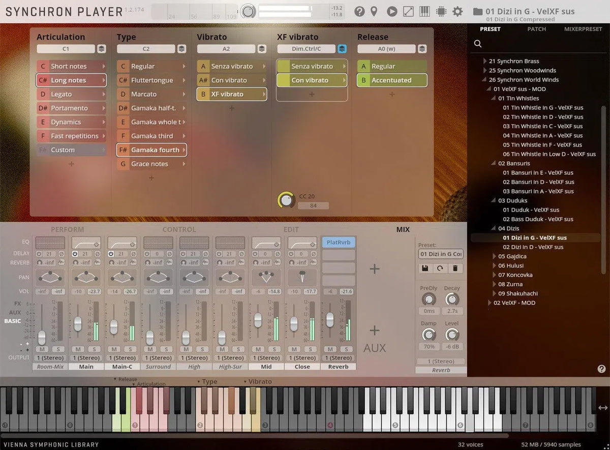Mute the Main channel

[x=78, y=349]
